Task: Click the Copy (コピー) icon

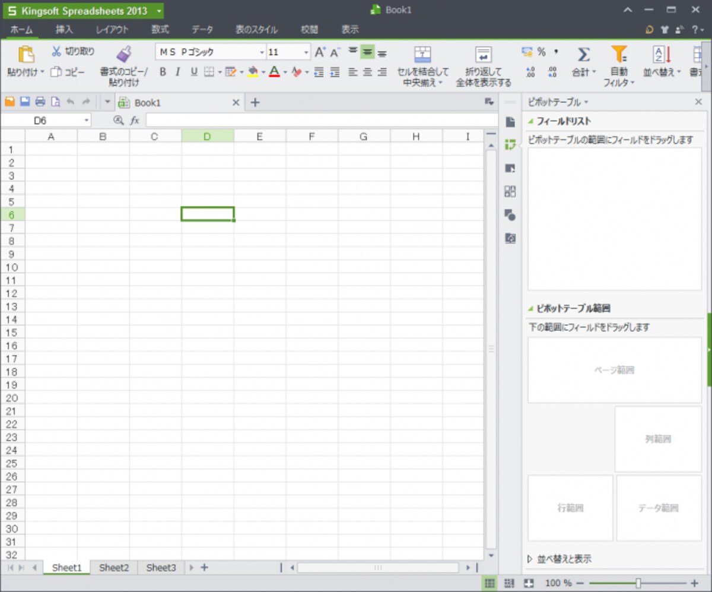Action: pos(56,72)
